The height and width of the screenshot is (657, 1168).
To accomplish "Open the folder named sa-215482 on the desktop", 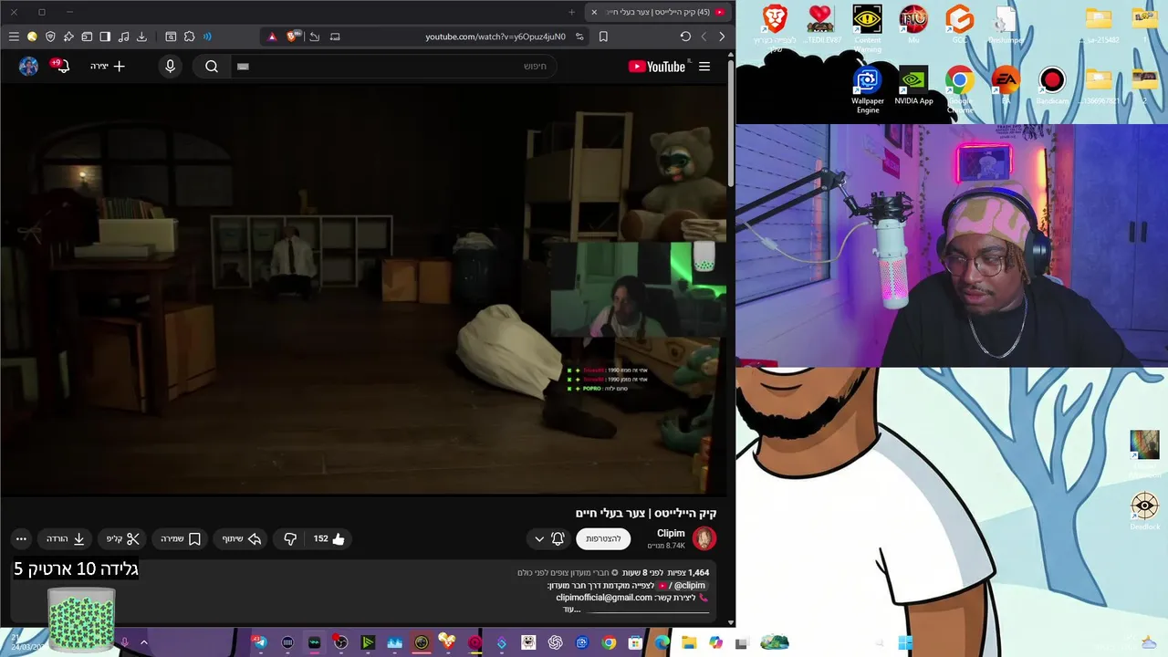I will coord(1099,24).
